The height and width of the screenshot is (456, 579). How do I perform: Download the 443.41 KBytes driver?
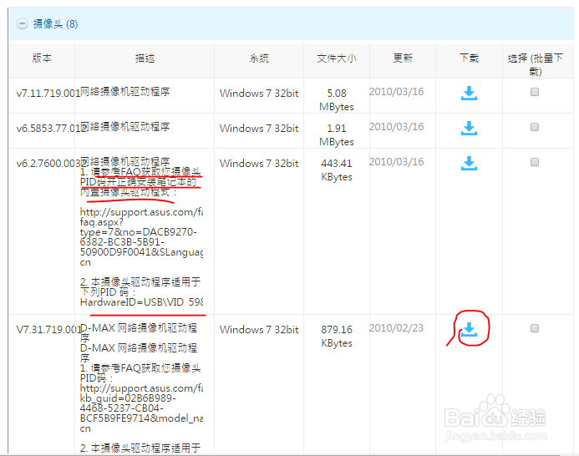(x=469, y=163)
